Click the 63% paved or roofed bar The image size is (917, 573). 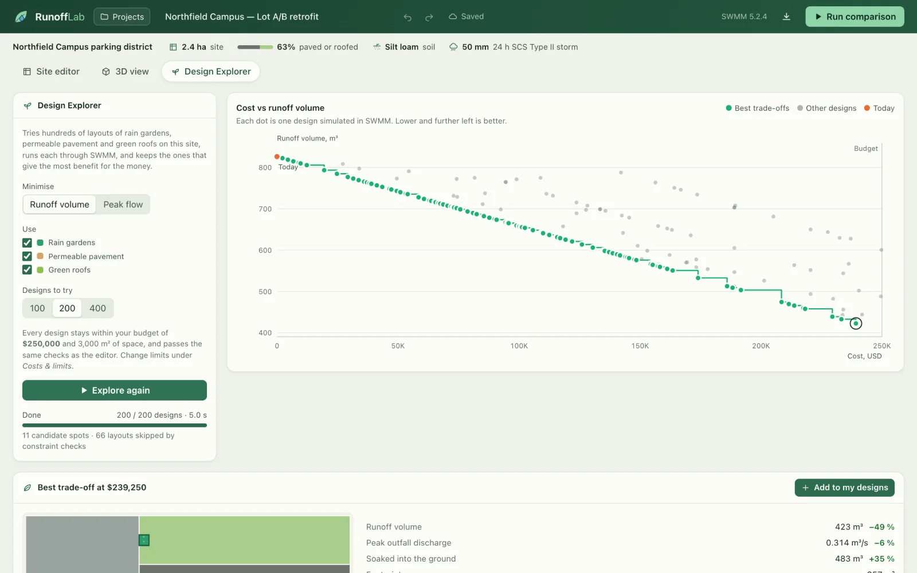(255, 47)
